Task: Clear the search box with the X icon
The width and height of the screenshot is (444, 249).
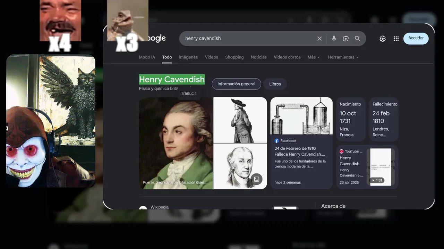Action: (x=319, y=38)
